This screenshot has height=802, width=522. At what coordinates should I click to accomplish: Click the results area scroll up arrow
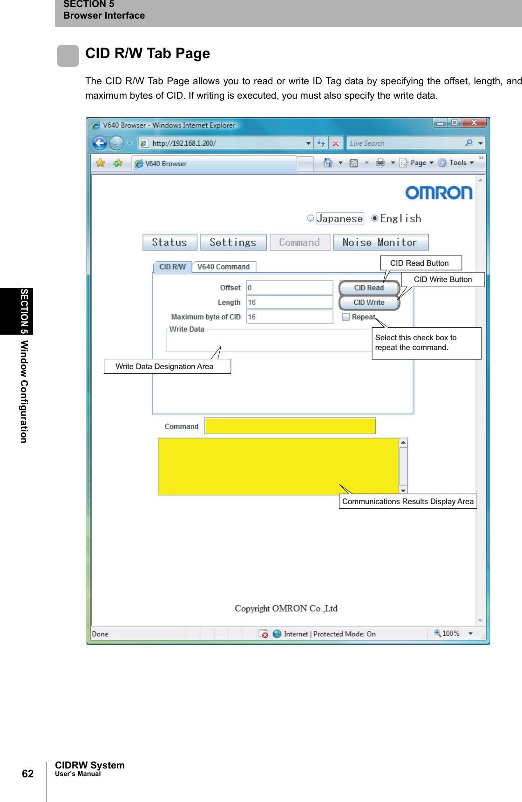(403, 443)
